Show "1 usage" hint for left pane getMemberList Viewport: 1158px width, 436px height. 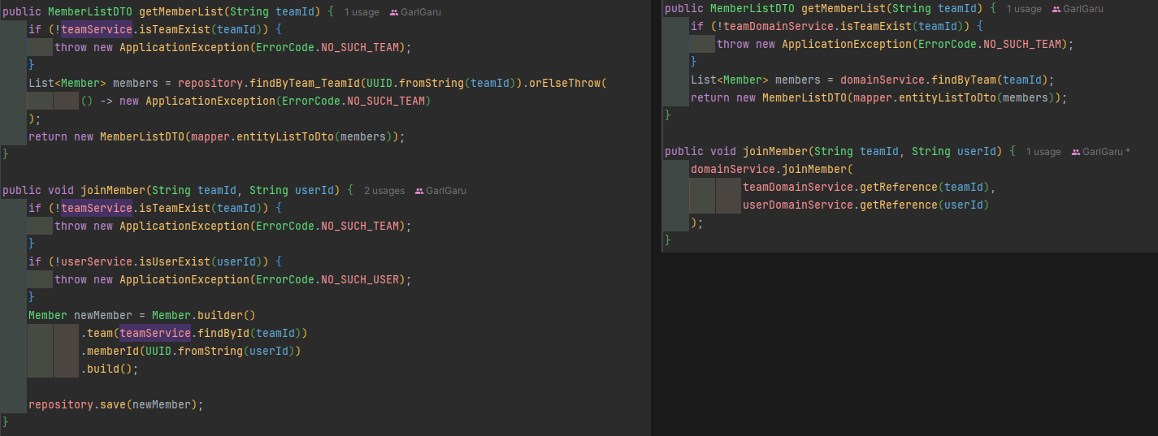point(361,12)
